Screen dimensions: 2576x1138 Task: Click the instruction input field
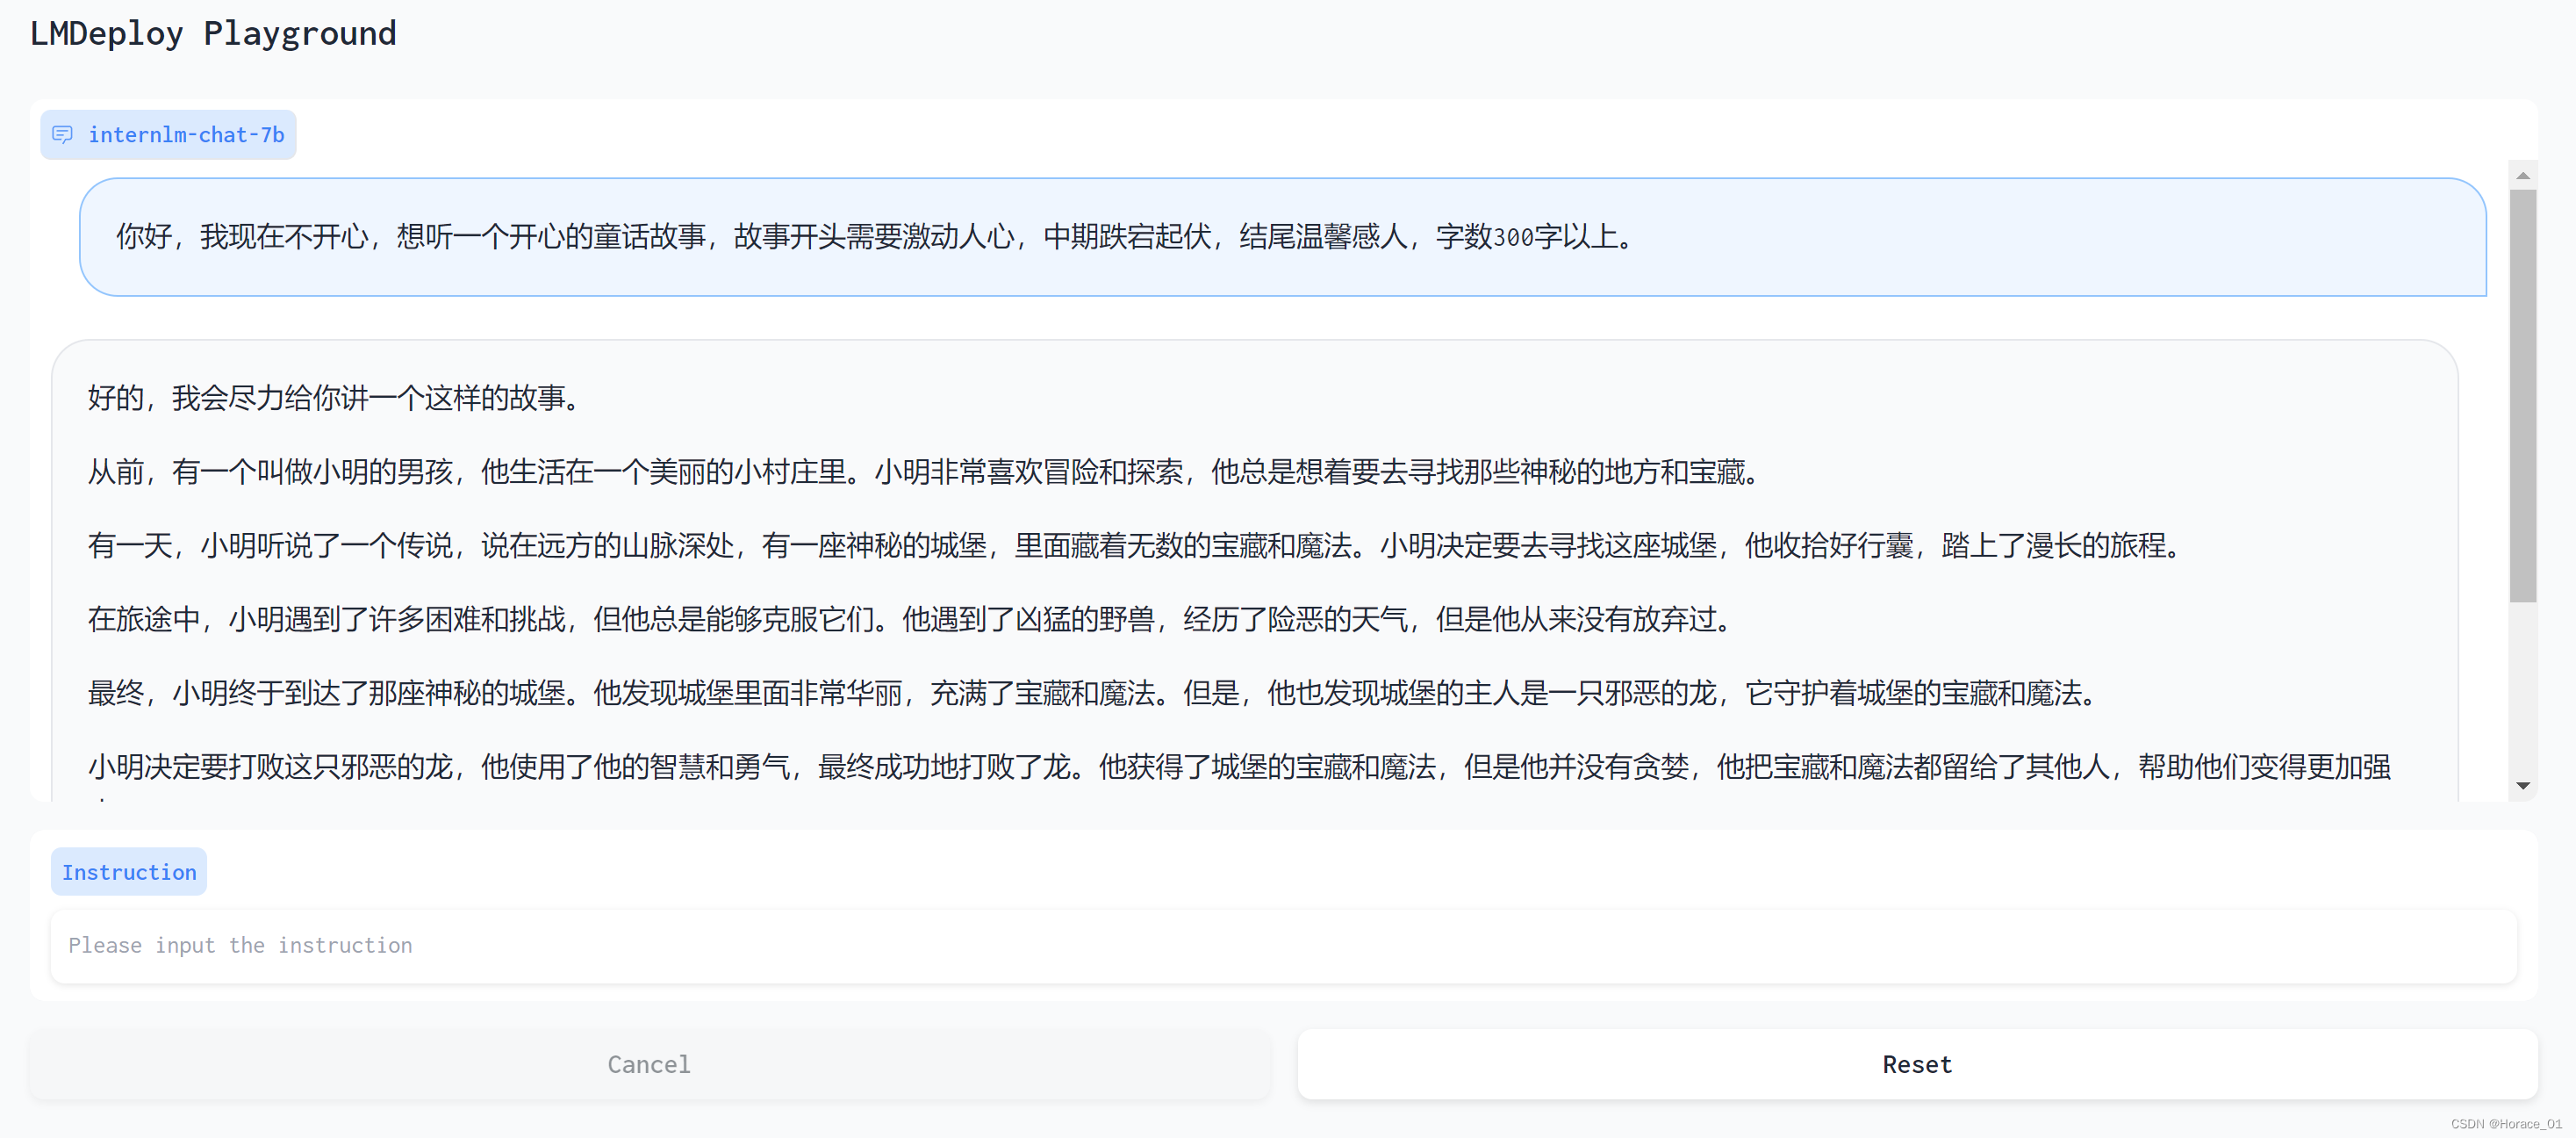(x=1284, y=945)
